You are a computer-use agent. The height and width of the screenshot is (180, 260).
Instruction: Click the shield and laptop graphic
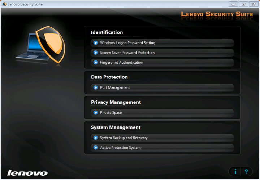[x=40, y=45]
